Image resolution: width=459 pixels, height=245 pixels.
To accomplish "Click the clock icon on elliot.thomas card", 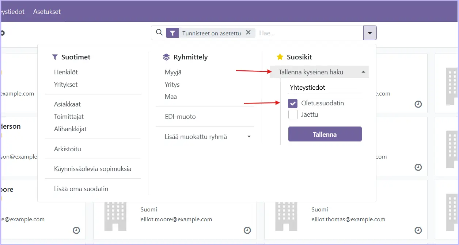I will tap(418, 230).
